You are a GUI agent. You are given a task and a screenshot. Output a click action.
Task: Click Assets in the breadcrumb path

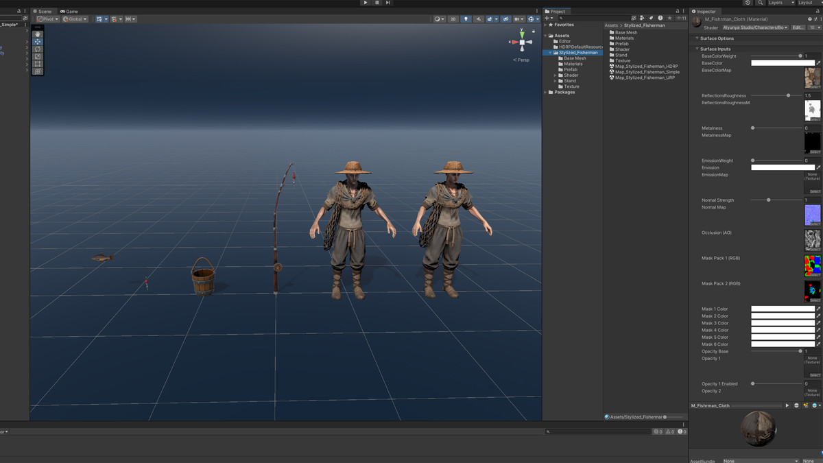coord(611,25)
